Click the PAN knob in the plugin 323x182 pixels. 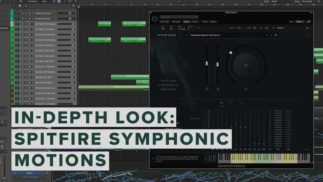point(266,28)
